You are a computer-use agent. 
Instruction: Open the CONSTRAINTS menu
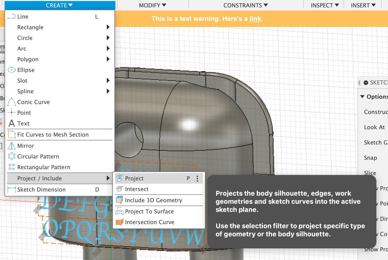(245, 5)
